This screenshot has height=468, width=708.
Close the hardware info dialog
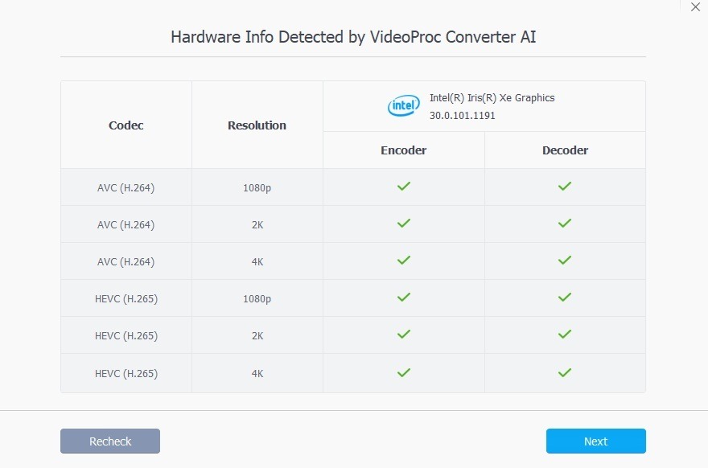point(696,7)
